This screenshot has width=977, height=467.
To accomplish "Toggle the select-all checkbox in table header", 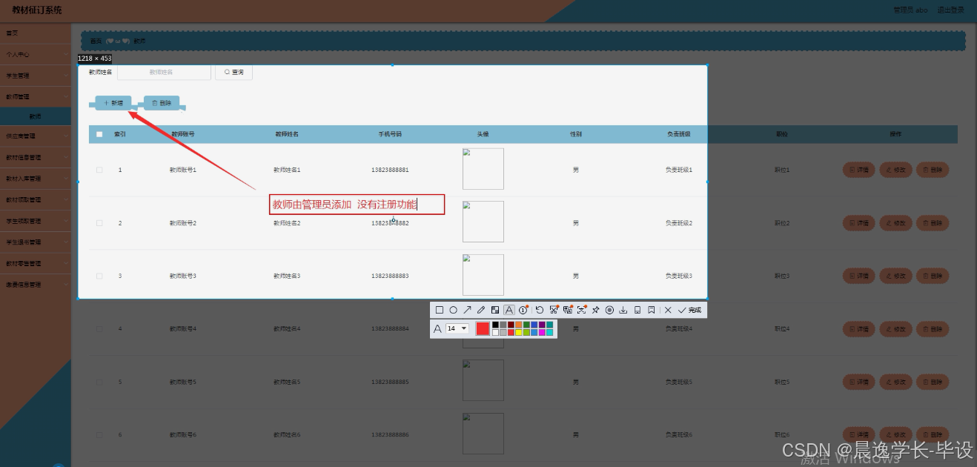I will (x=99, y=134).
